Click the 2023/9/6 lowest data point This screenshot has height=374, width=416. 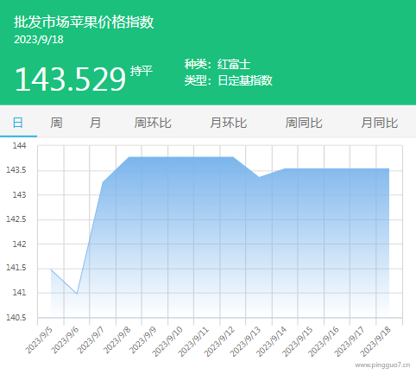pos(77,294)
